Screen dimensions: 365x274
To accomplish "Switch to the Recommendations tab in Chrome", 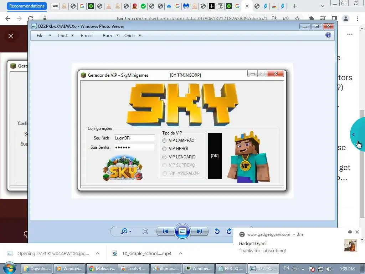I will click(27, 6).
